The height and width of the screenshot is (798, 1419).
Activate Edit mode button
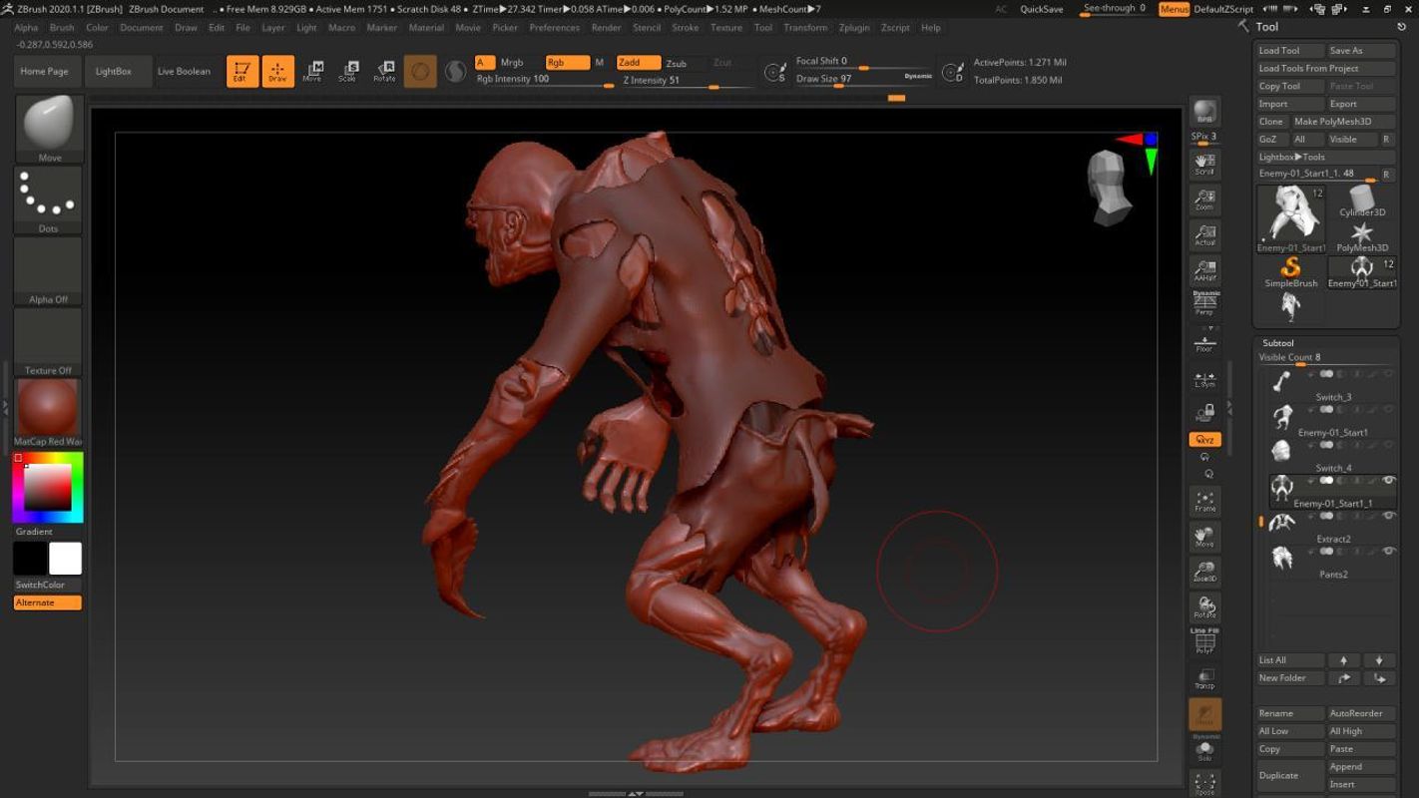[x=242, y=71]
